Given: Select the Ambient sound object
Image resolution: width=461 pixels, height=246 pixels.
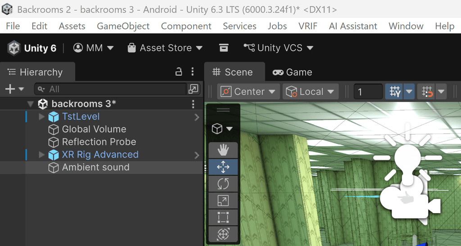Looking at the screenshot, I should [x=95, y=167].
